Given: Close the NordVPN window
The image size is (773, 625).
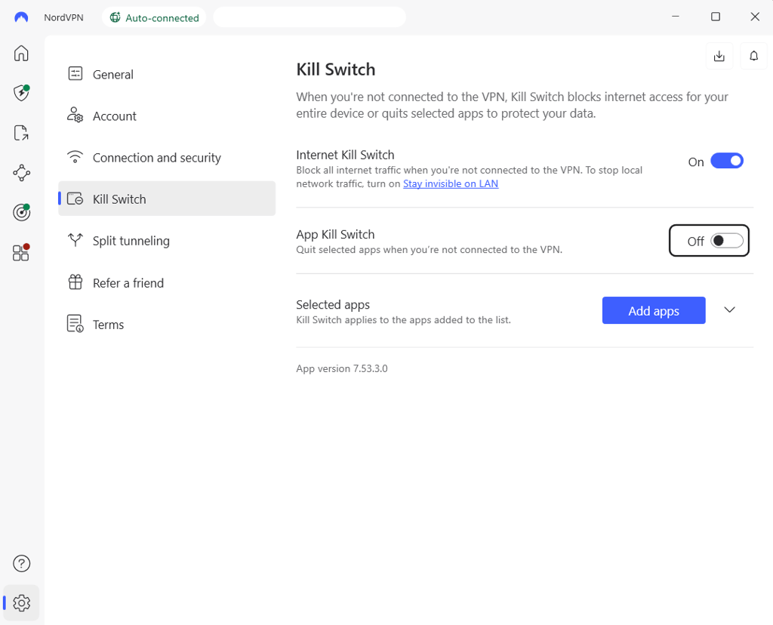Looking at the screenshot, I should [x=755, y=17].
